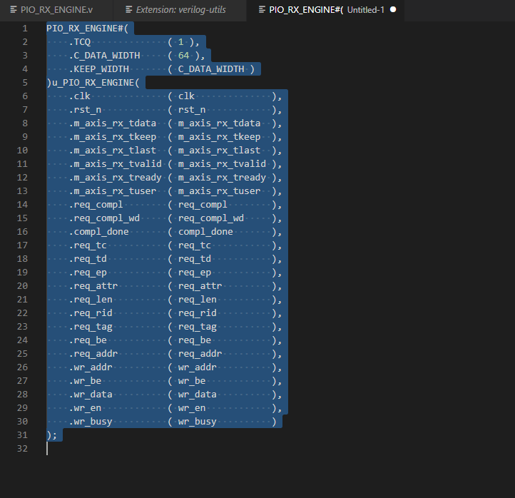Click the wr_busy signal connection

point(198,422)
